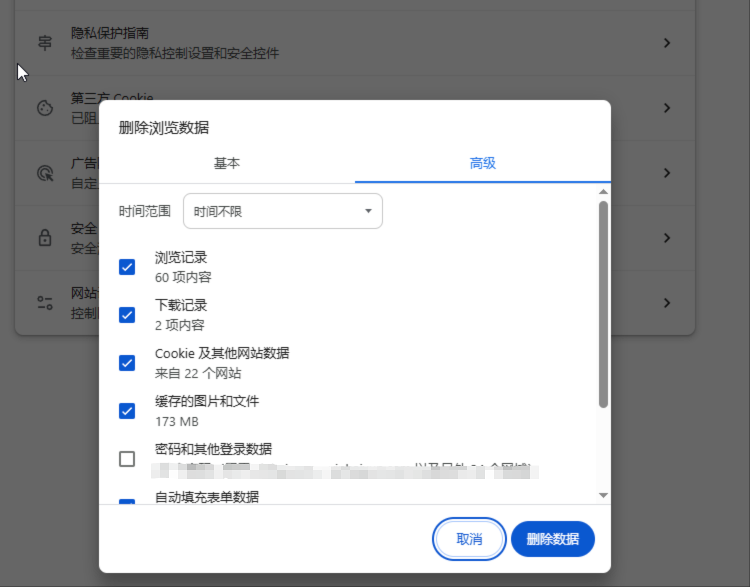Screen dimensions: 750x587
Task: Uncheck the 下载记录 checkbox
Action: pos(127,315)
